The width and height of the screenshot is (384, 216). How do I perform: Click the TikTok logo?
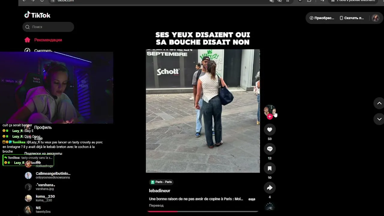37,15
